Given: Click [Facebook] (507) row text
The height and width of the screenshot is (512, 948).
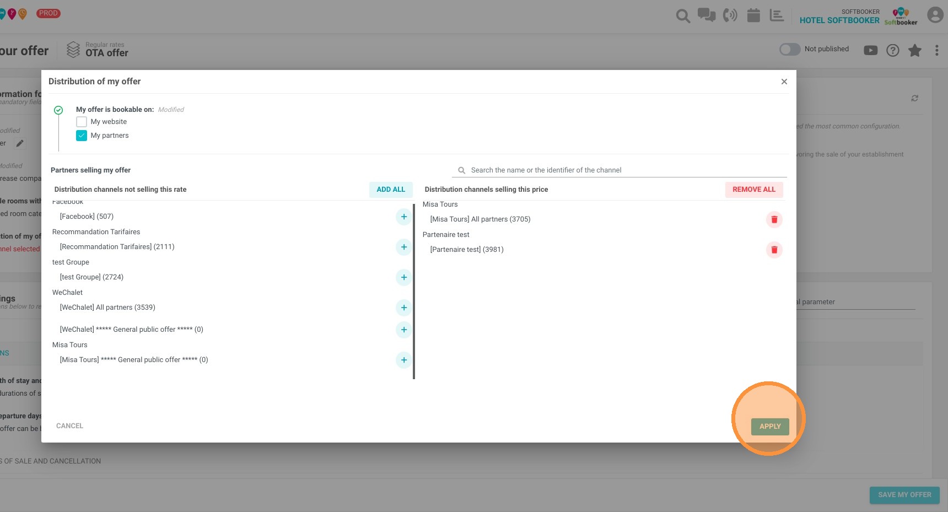Looking at the screenshot, I should 87,217.
